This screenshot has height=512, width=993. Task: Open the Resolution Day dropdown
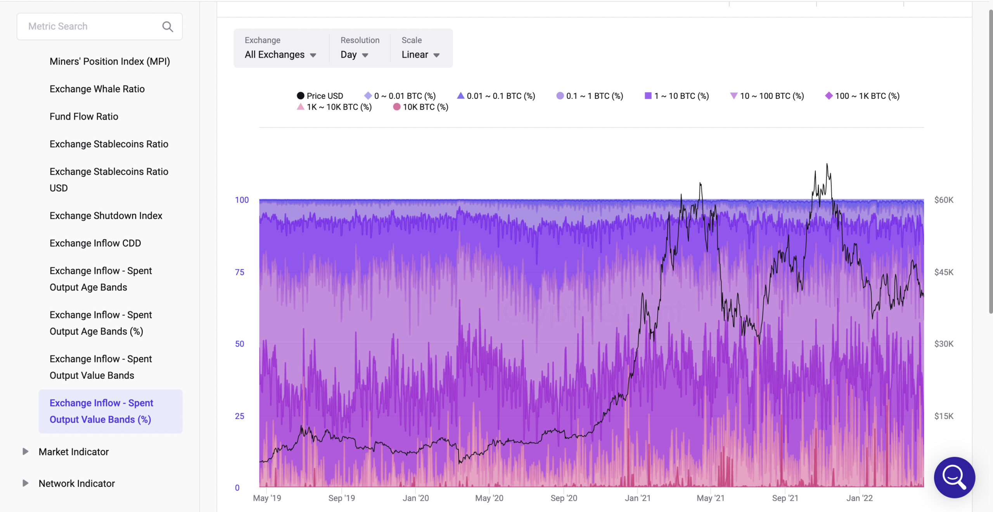tap(354, 55)
